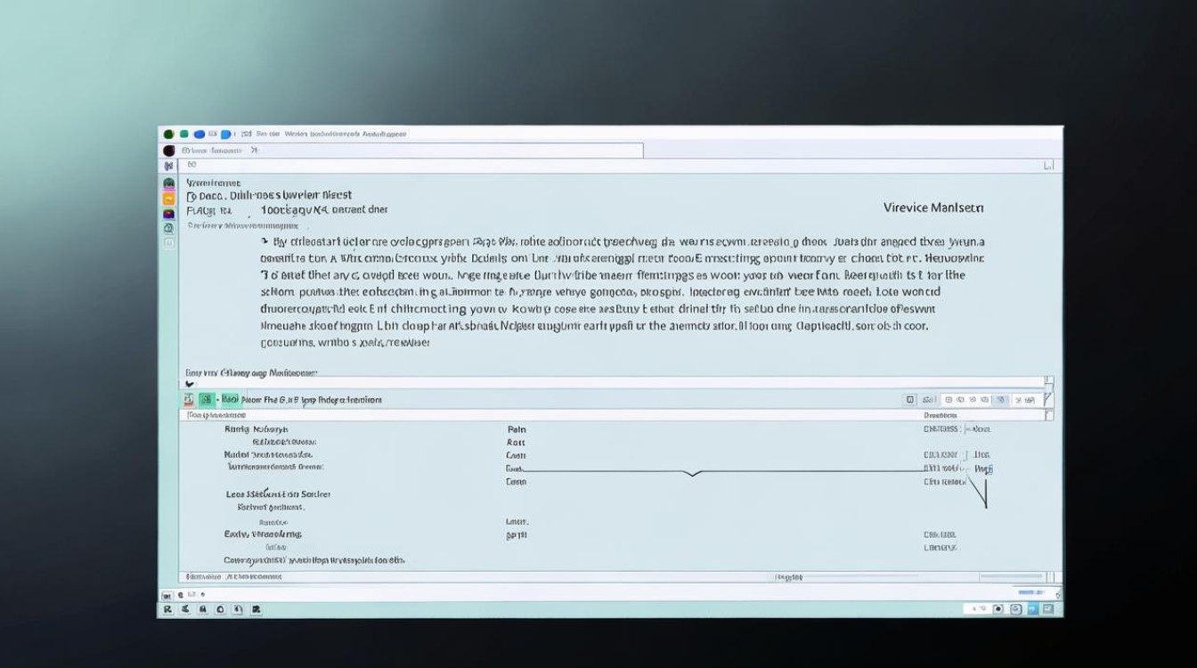Click the green highlighted label button in lower toolbar

click(x=230, y=400)
